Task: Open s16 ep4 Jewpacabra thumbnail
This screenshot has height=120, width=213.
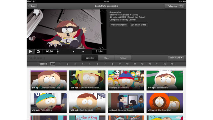Action: [165, 80]
